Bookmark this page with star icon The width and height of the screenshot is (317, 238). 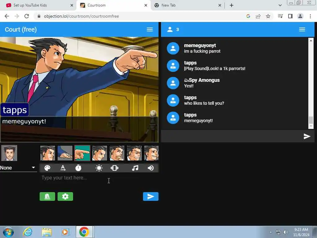point(268,16)
